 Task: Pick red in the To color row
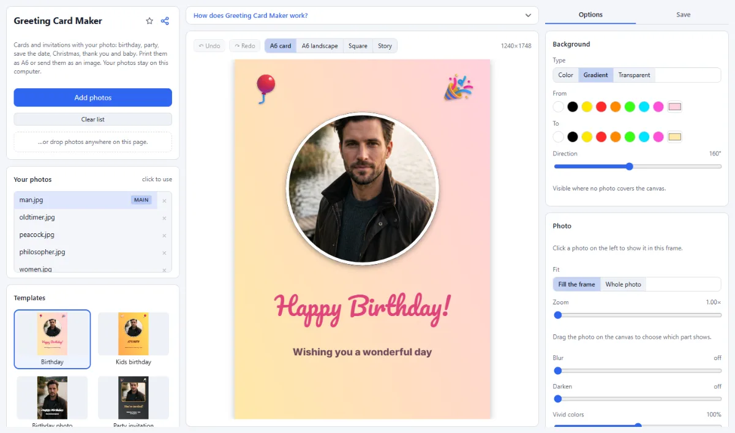click(x=601, y=137)
